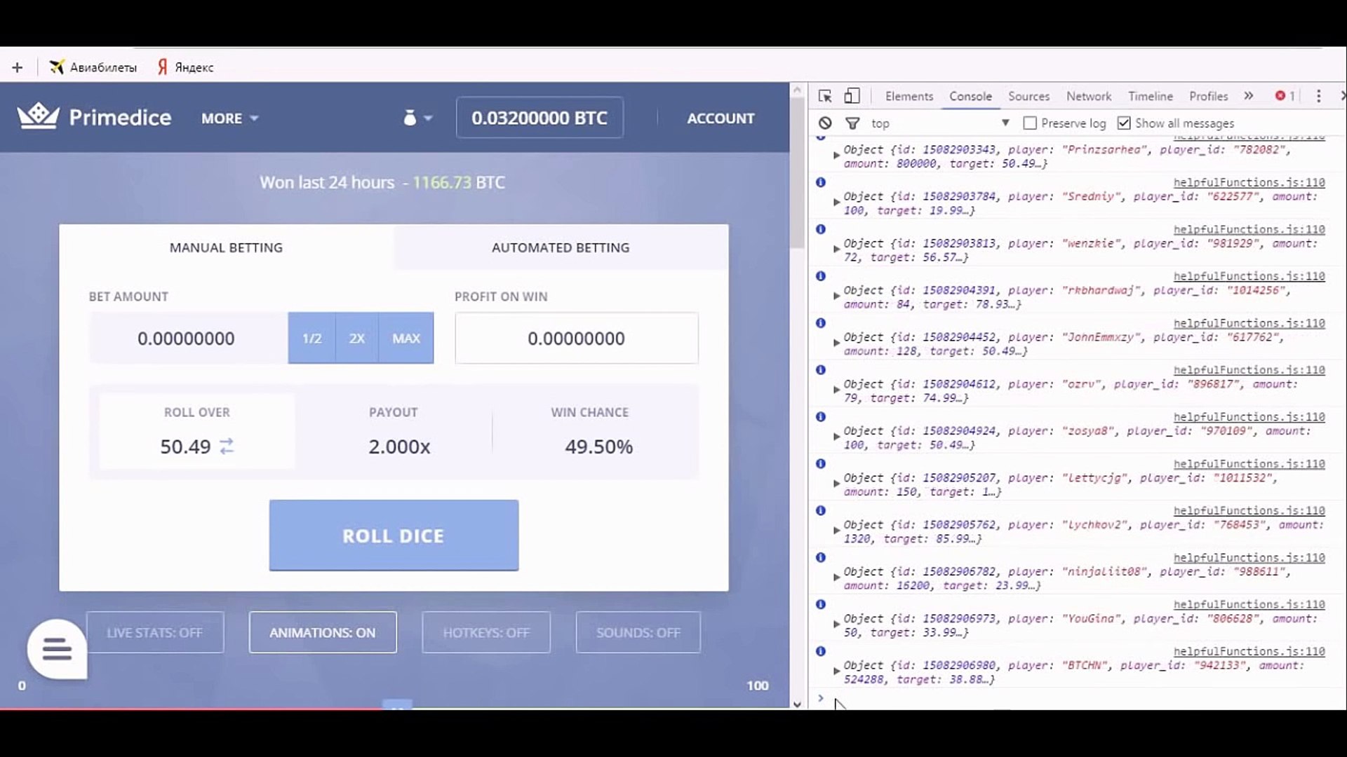Viewport: 1347px width, 757px height.
Task: Click the Payout value 2.000x
Action: coord(399,446)
